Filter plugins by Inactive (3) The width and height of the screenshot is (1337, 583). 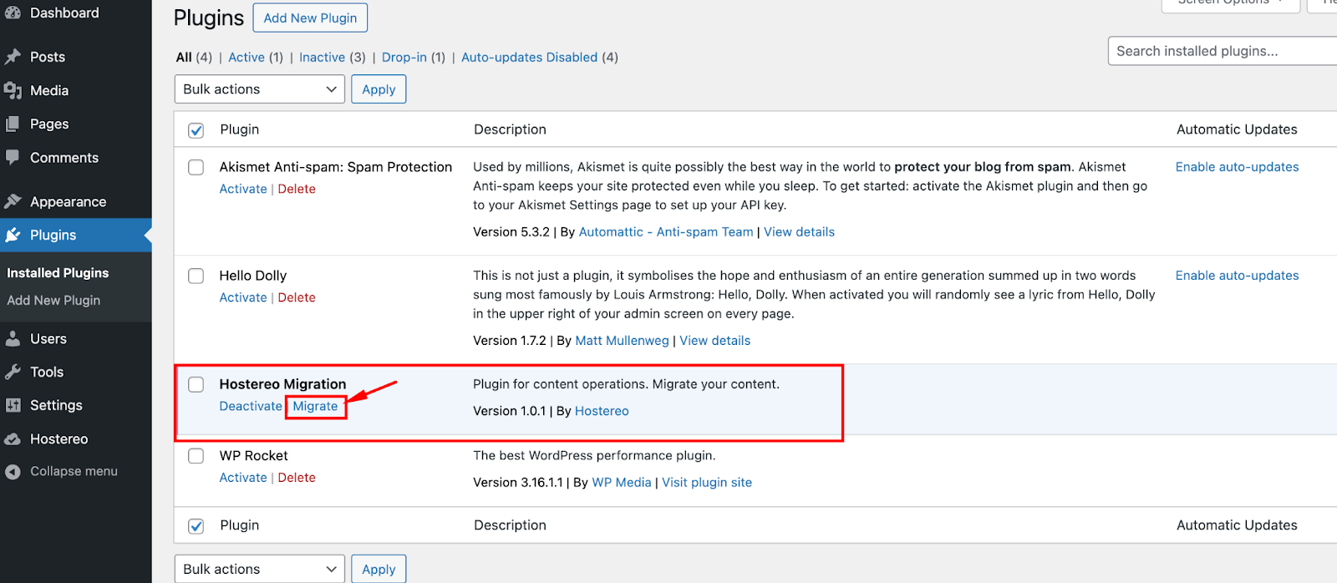(333, 57)
